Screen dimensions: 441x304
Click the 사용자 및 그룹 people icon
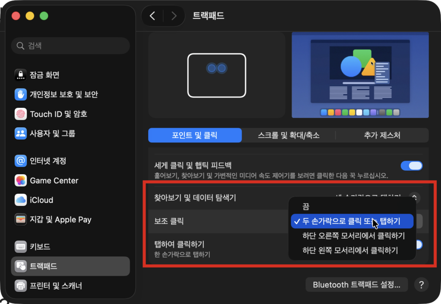[x=21, y=133]
